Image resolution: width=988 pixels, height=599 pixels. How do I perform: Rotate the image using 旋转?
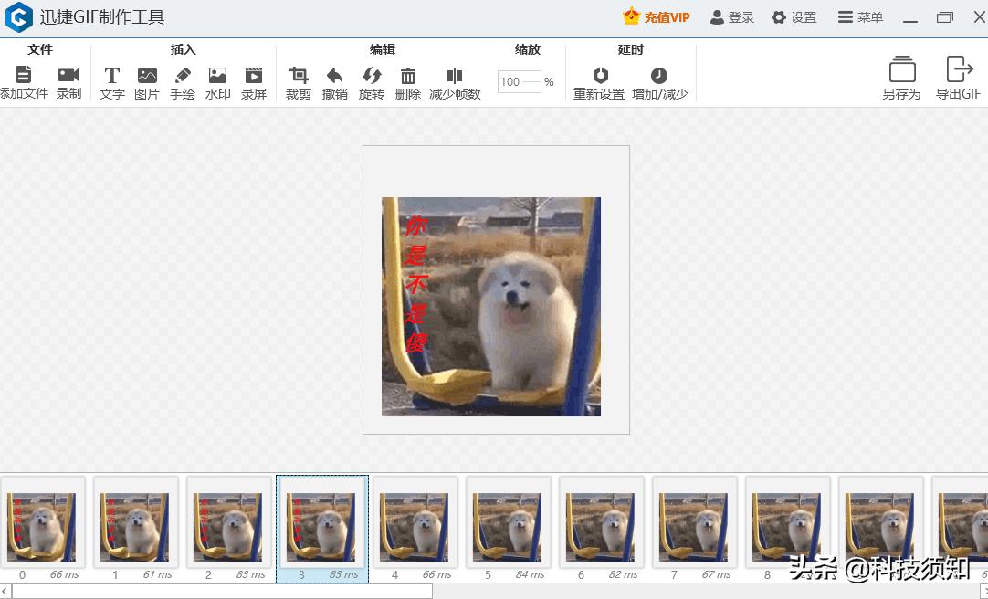(372, 76)
